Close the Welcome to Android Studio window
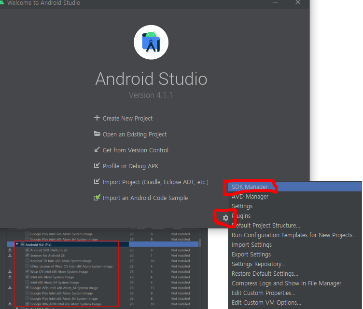Viewport: 363px width, 309px height. point(298,2)
